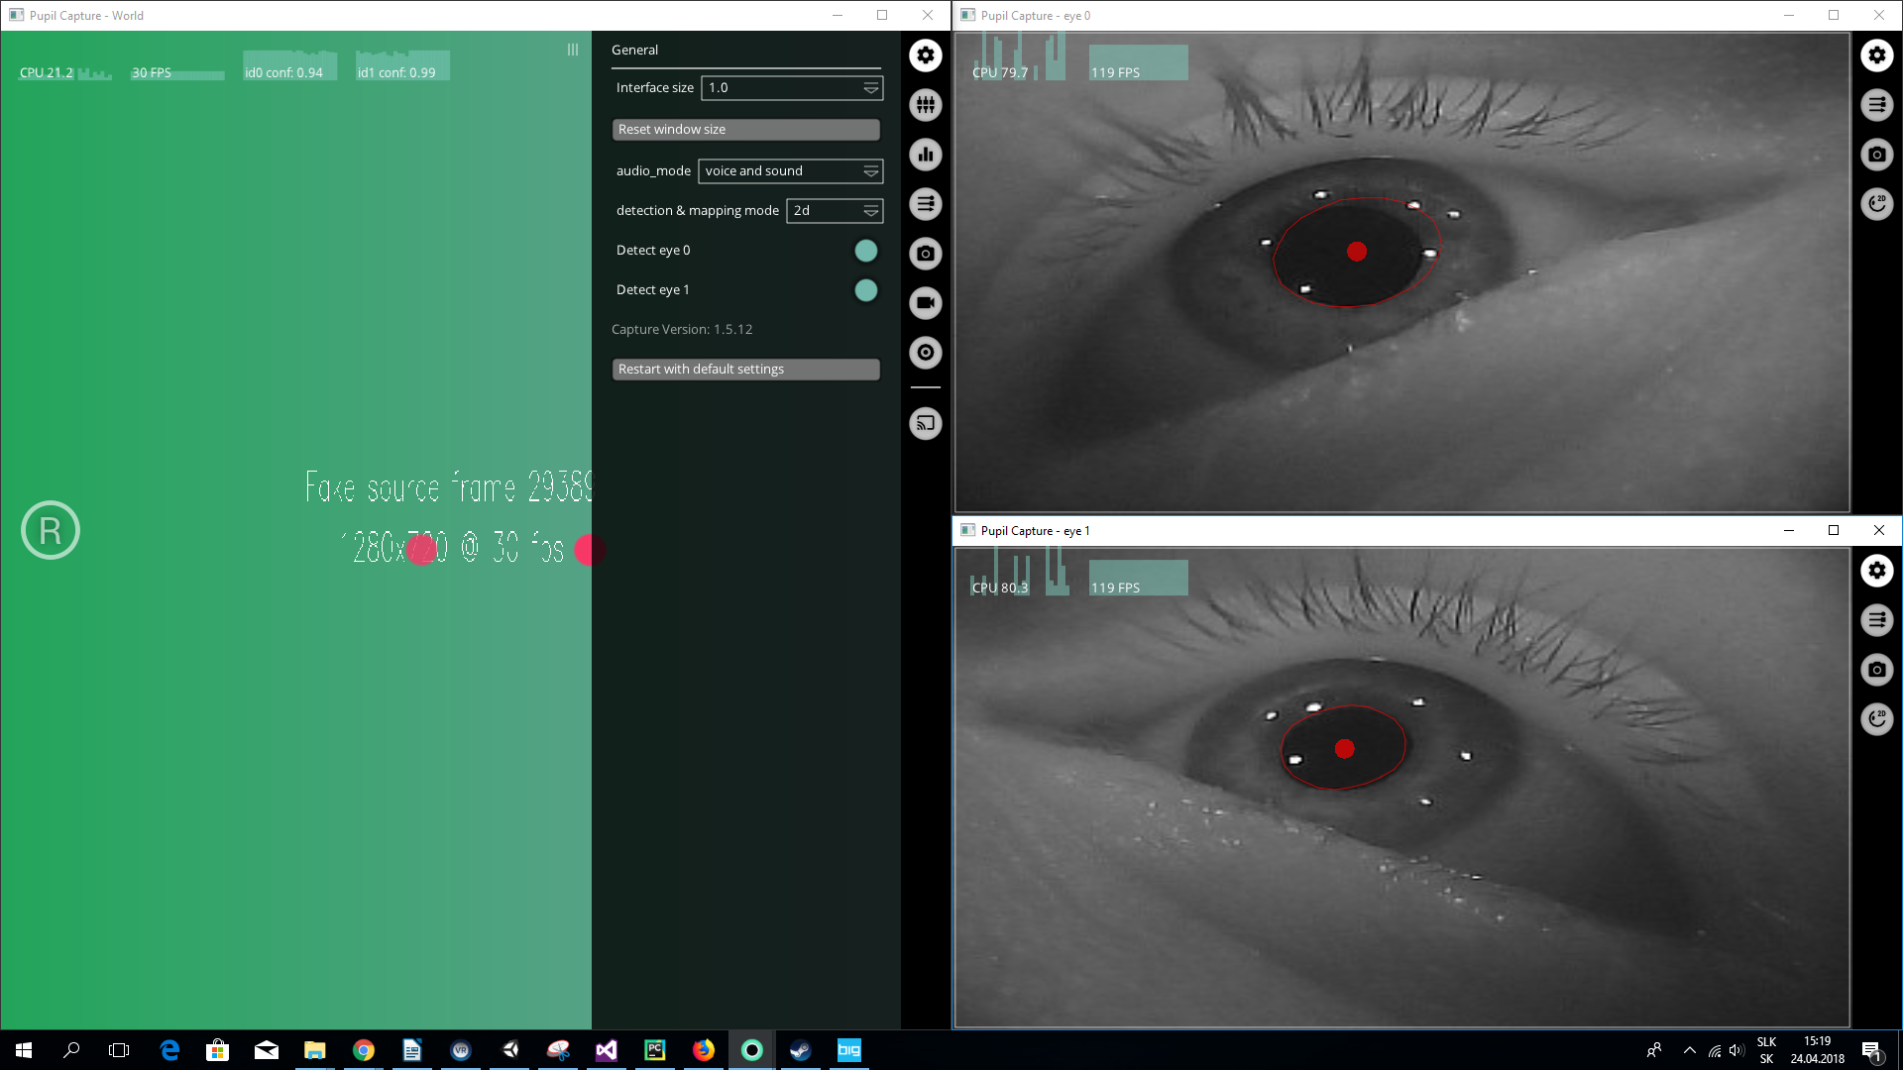Screen dimensions: 1903x1070
Task: Open the Plugin Manager grid icon
Action: coord(925,105)
